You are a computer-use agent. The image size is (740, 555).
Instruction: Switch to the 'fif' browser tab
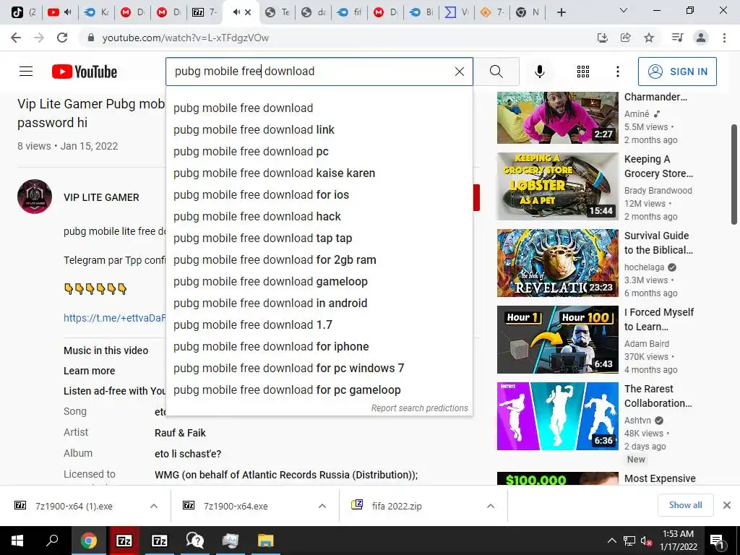(x=350, y=12)
